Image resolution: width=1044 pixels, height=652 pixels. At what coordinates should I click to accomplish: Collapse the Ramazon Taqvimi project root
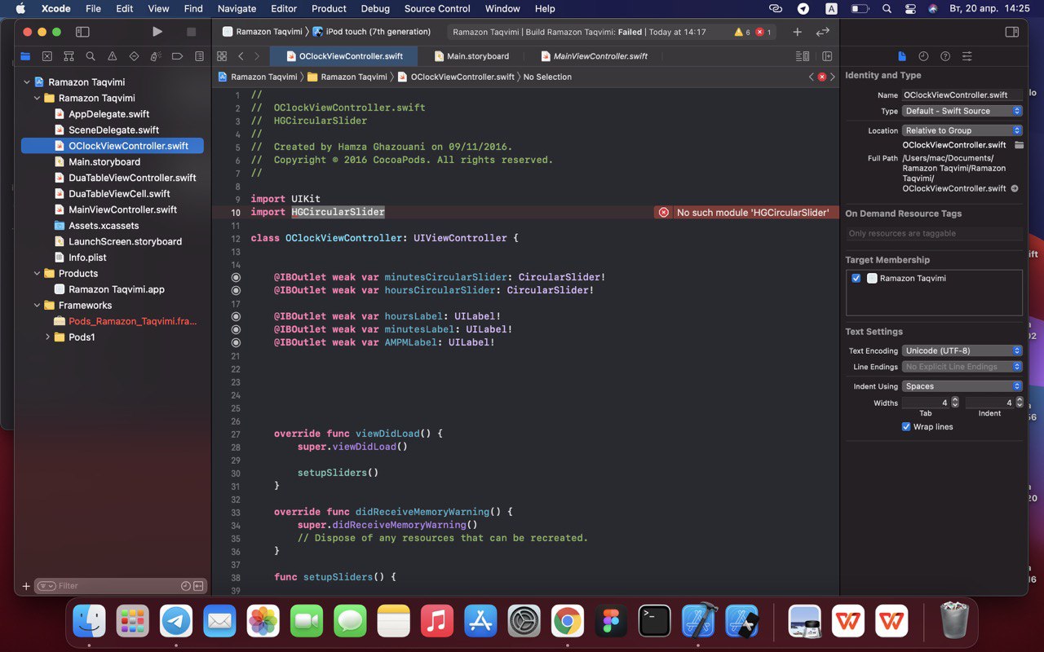pos(27,82)
